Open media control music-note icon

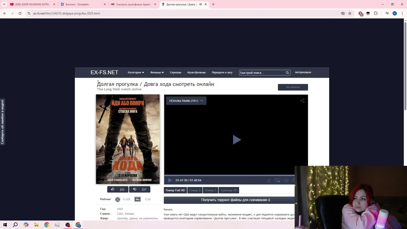[387, 13]
